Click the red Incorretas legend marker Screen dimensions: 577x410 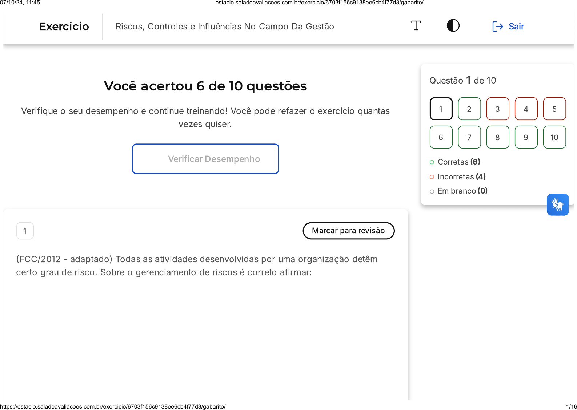coord(432,177)
